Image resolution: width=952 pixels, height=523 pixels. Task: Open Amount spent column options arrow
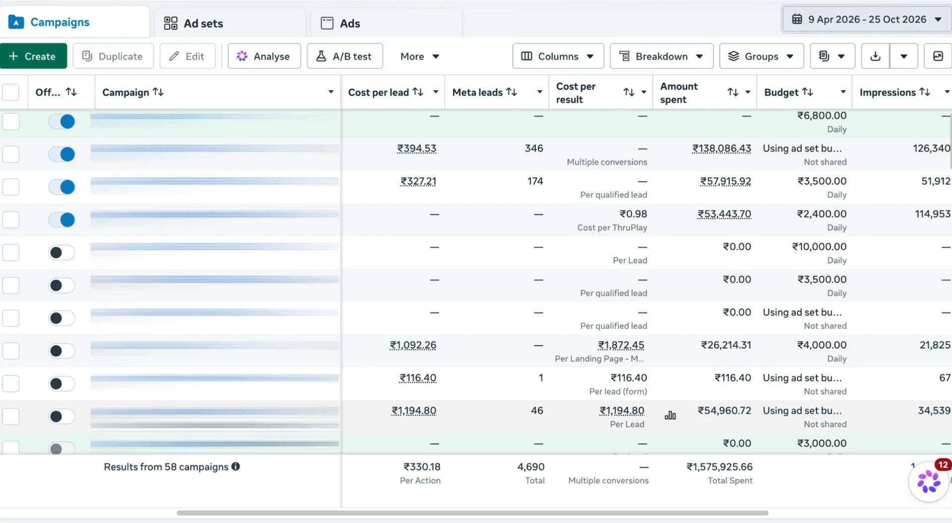coord(748,92)
